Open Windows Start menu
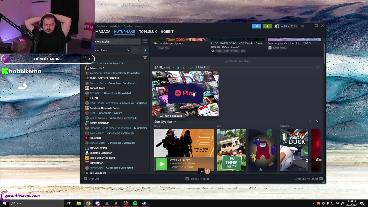This screenshot has width=368, height=207. click(4, 203)
